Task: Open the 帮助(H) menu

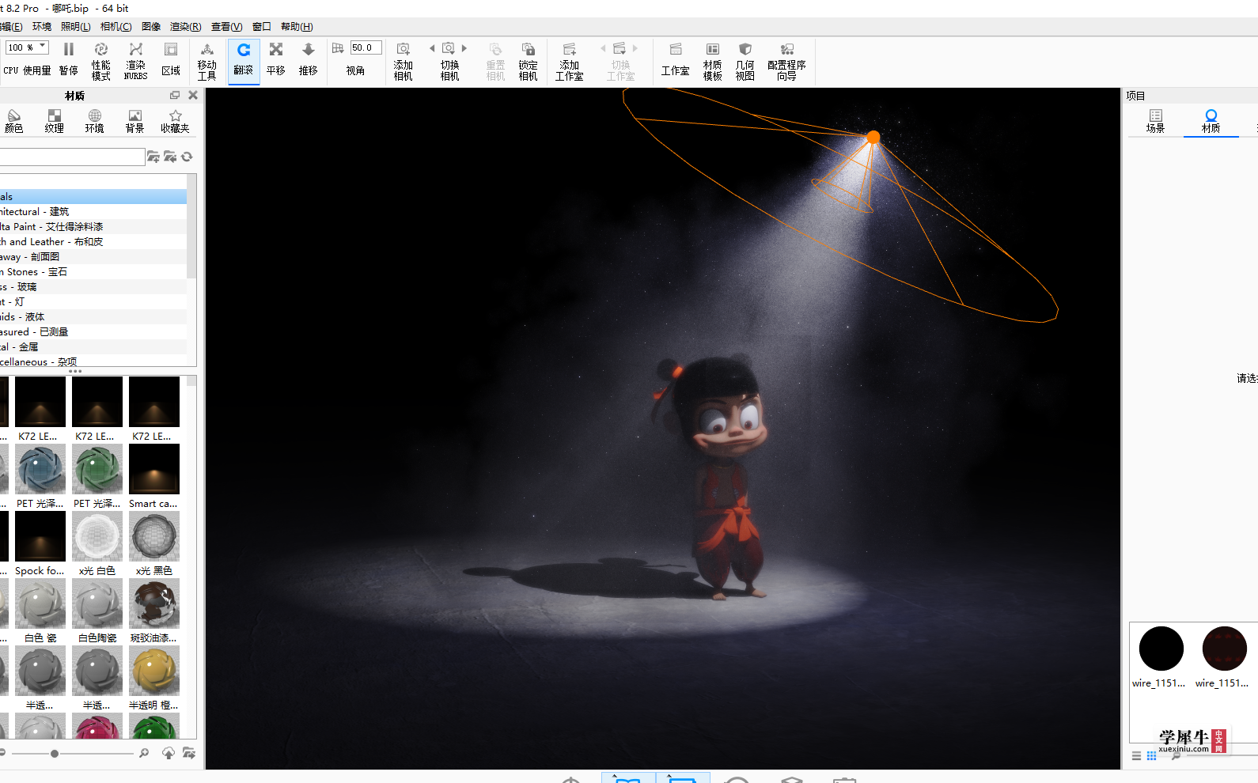Action: 297,26
